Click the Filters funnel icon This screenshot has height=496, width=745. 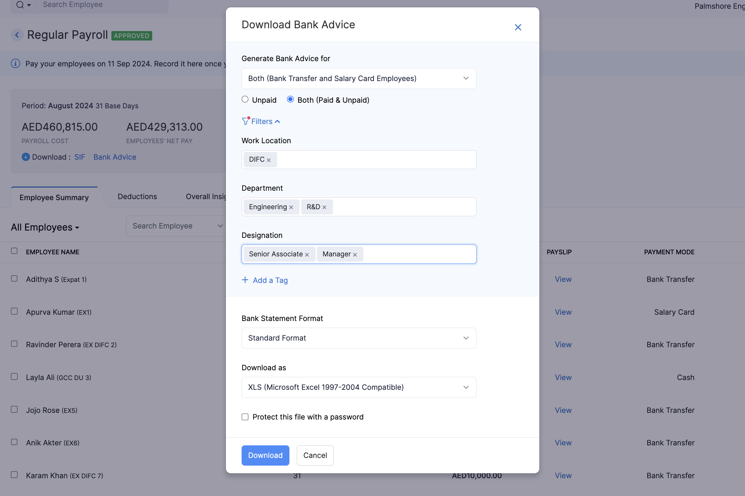(245, 121)
